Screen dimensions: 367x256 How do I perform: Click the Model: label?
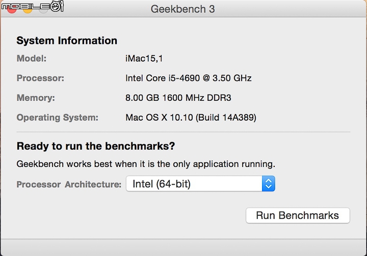[x=32, y=59]
